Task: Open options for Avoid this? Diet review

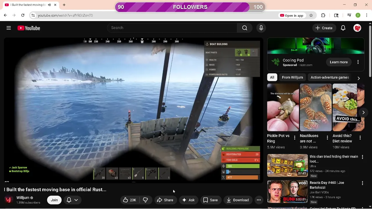Action: [x=360, y=138]
